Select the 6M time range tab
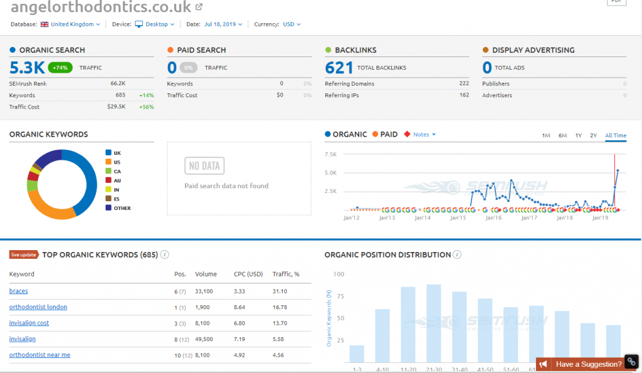The image size is (642, 373). 562,135
